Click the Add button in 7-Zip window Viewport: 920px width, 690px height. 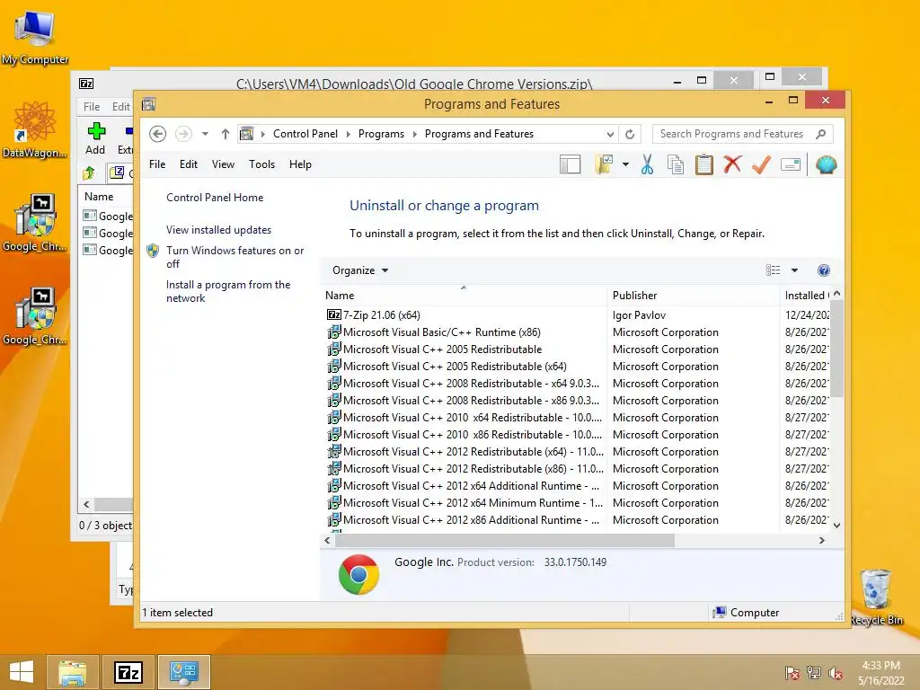[95, 139]
